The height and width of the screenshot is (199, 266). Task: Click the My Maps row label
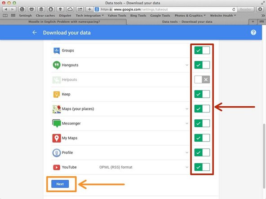tap(70, 138)
